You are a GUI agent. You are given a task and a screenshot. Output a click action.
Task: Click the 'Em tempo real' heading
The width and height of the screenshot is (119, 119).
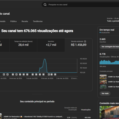click(x=107, y=30)
